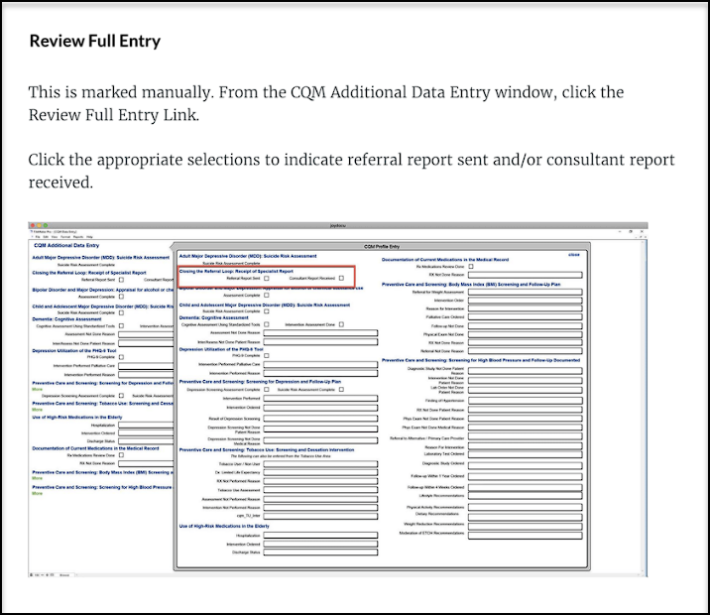
Task: Tick Depression Screening Assessment Complete in popup
Action: [x=266, y=390]
